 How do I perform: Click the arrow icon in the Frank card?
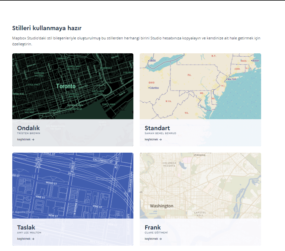(161, 239)
